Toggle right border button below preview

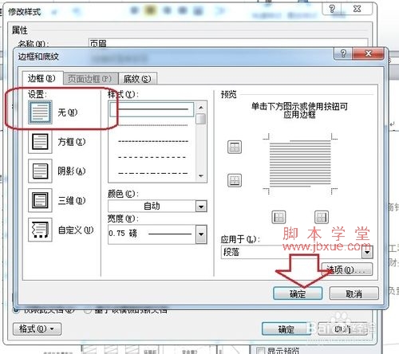click(322, 218)
